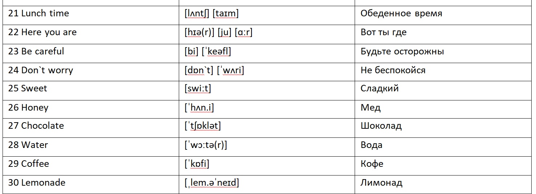Select the "23 Be careful" table cell

click(36, 51)
